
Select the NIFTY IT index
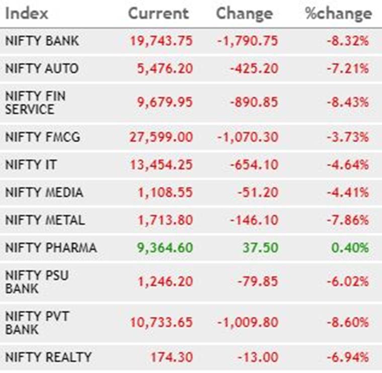tap(31, 164)
